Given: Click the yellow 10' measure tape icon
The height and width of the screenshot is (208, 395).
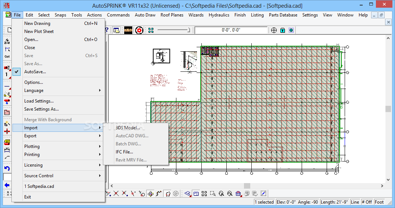Looking at the screenshot, I should (x=7, y=142).
